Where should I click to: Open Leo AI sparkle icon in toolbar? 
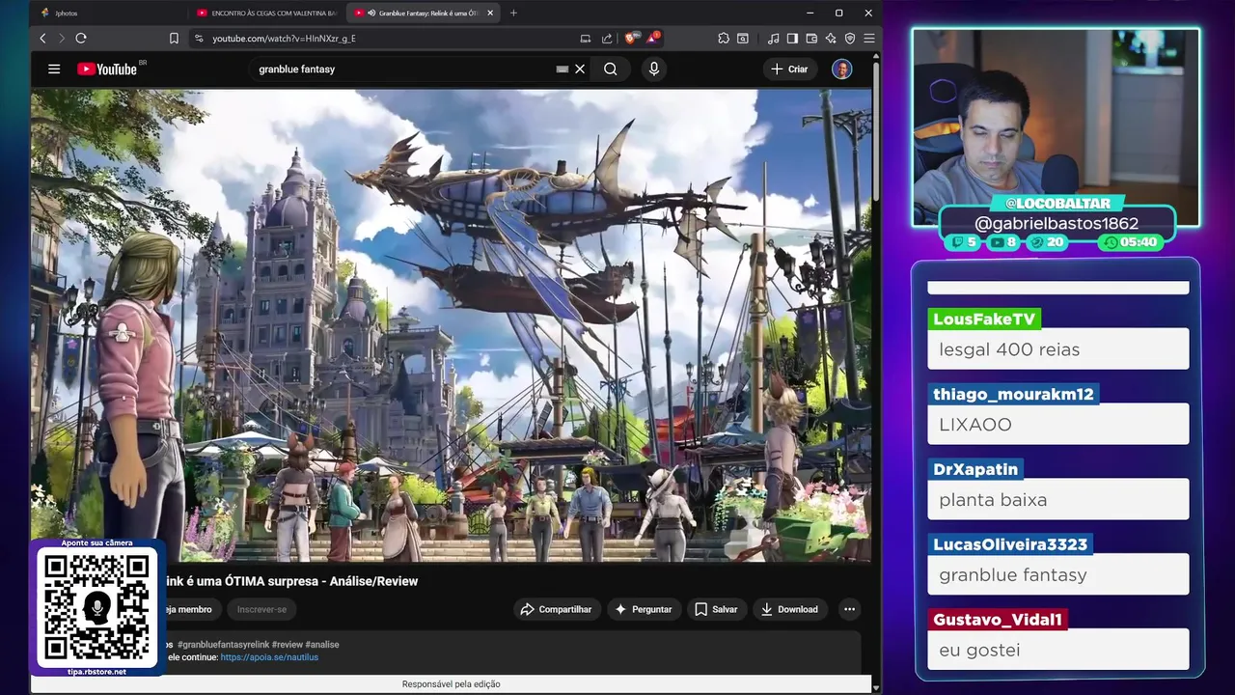coord(831,39)
